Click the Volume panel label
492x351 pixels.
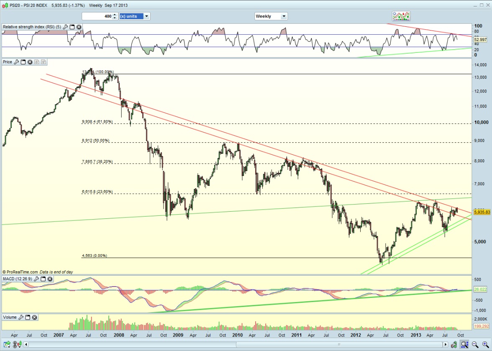coord(10,318)
